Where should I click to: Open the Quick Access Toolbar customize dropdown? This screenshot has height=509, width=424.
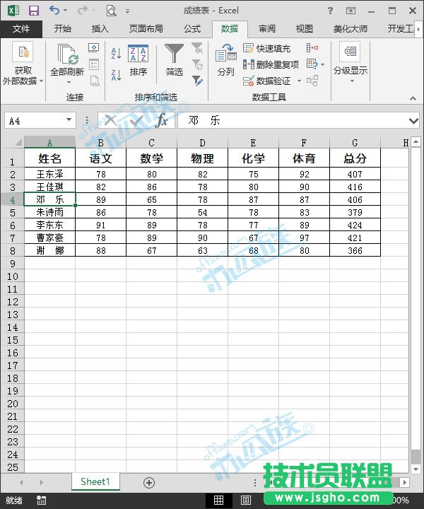[x=127, y=11]
